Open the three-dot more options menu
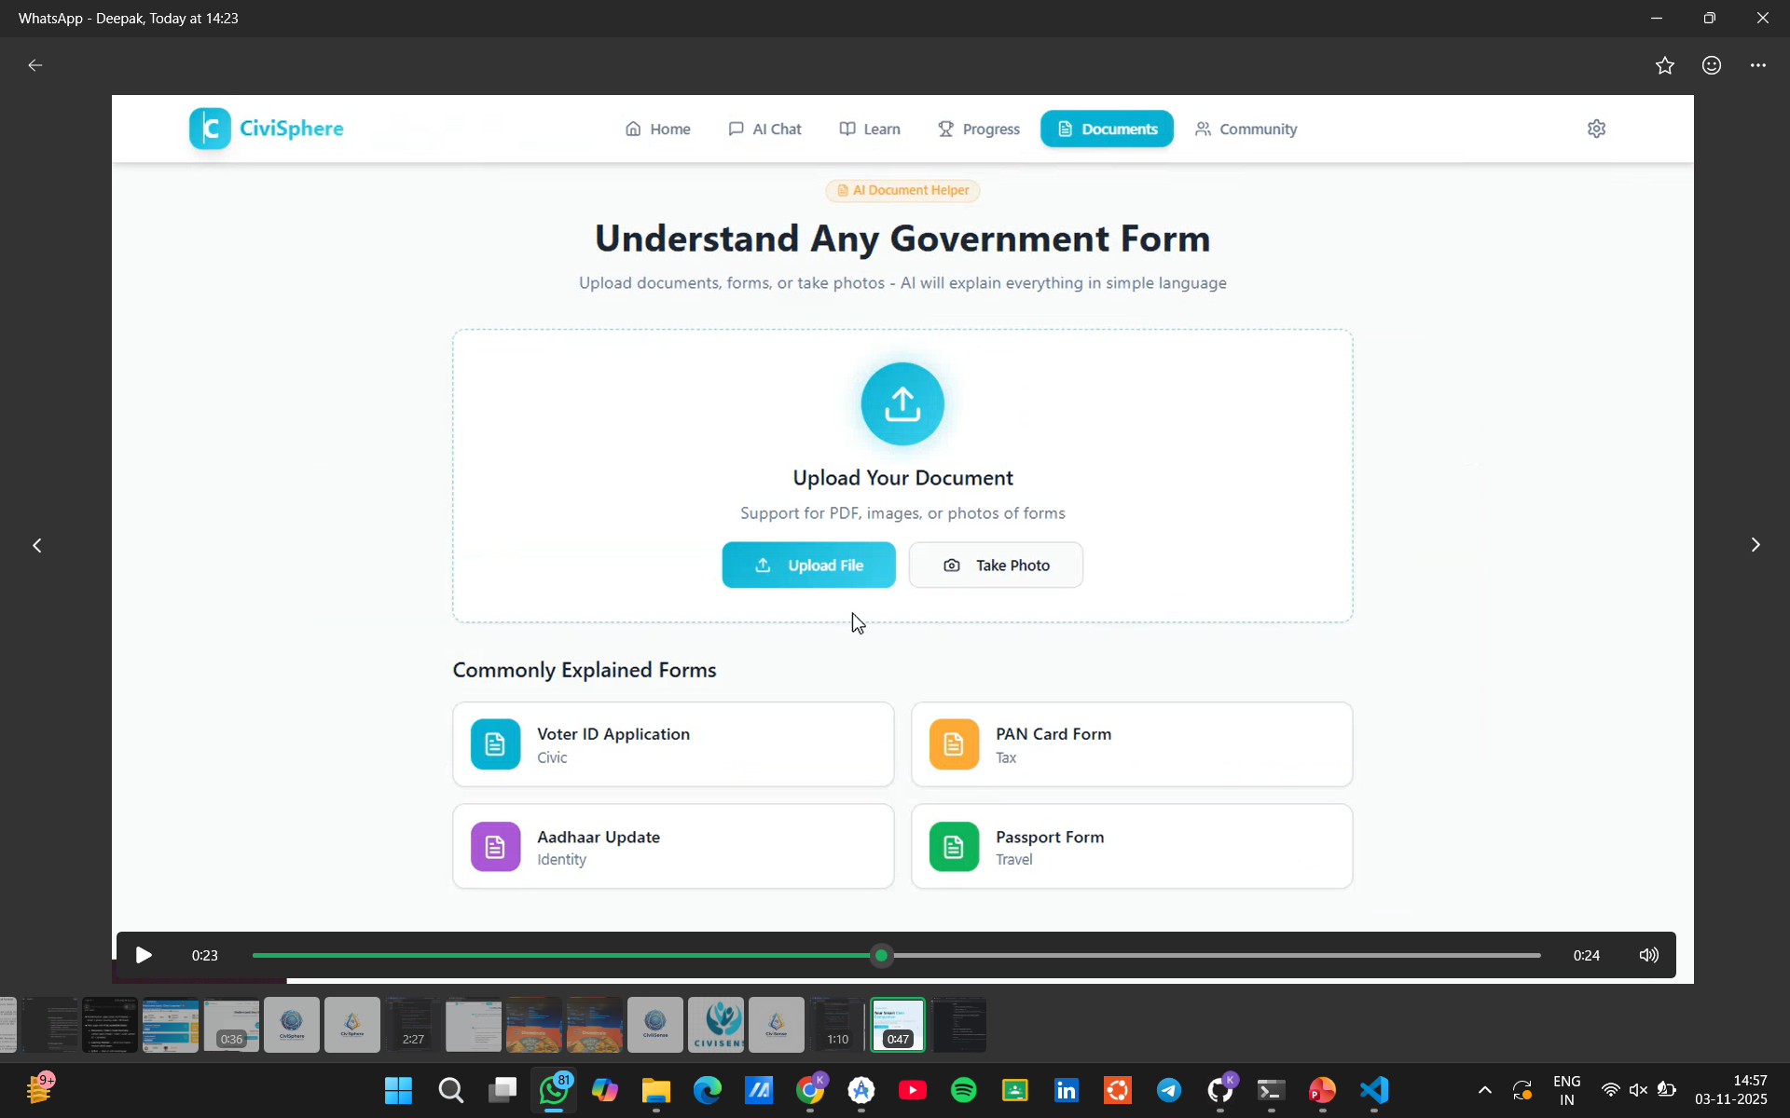Viewport: 1790px width, 1118px height. click(1757, 65)
